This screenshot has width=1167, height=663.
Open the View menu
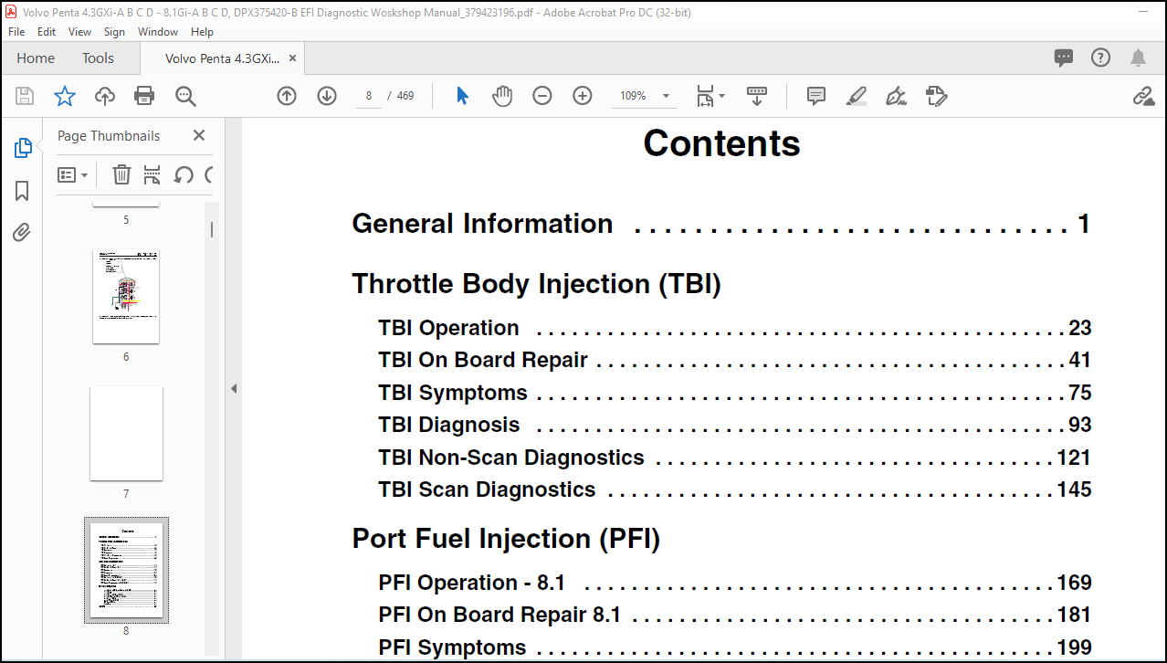click(x=80, y=31)
